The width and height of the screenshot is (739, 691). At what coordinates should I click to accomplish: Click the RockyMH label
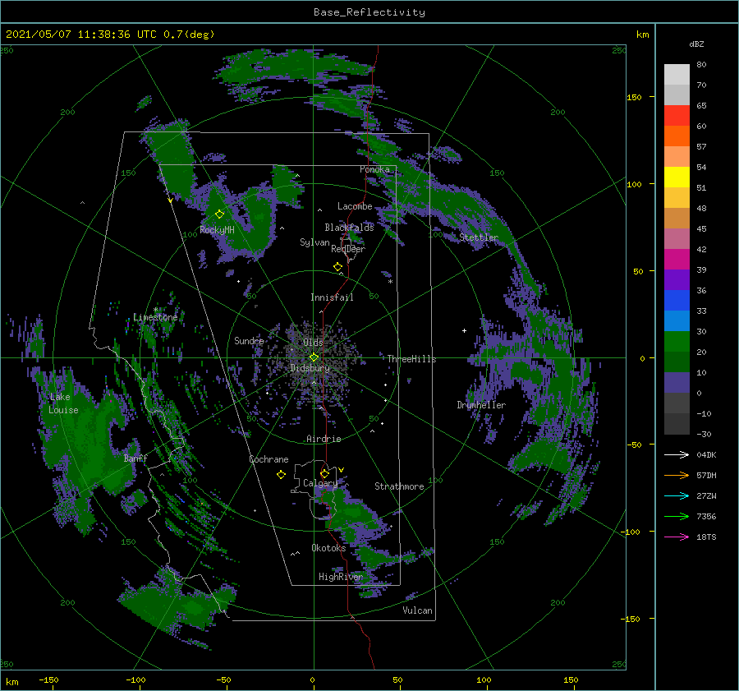(217, 230)
